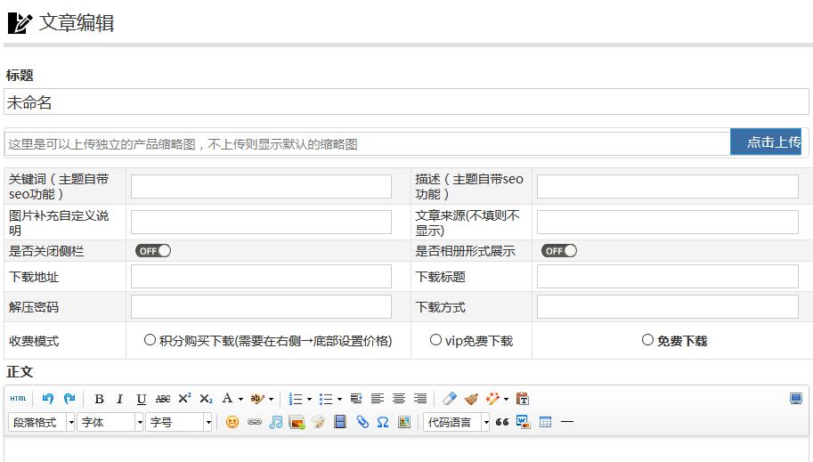This screenshot has height=462, width=813.
Task: Click the font color A icon
Action: pyautogui.click(x=227, y=398)
